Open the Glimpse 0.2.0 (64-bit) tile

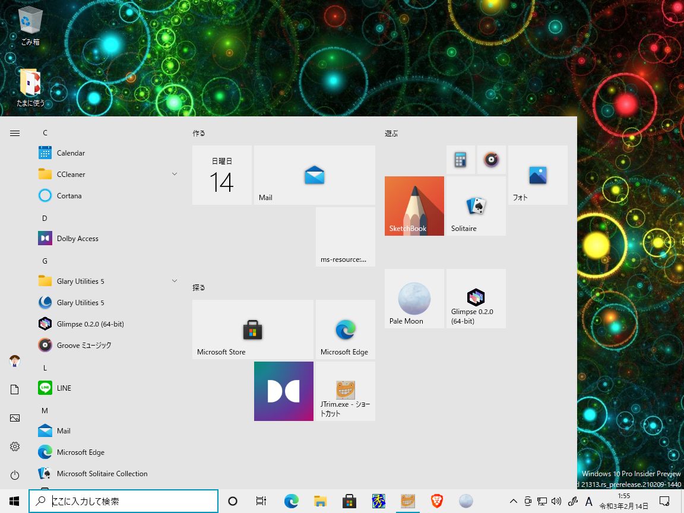pyautogui.click(x=476, y=299)
